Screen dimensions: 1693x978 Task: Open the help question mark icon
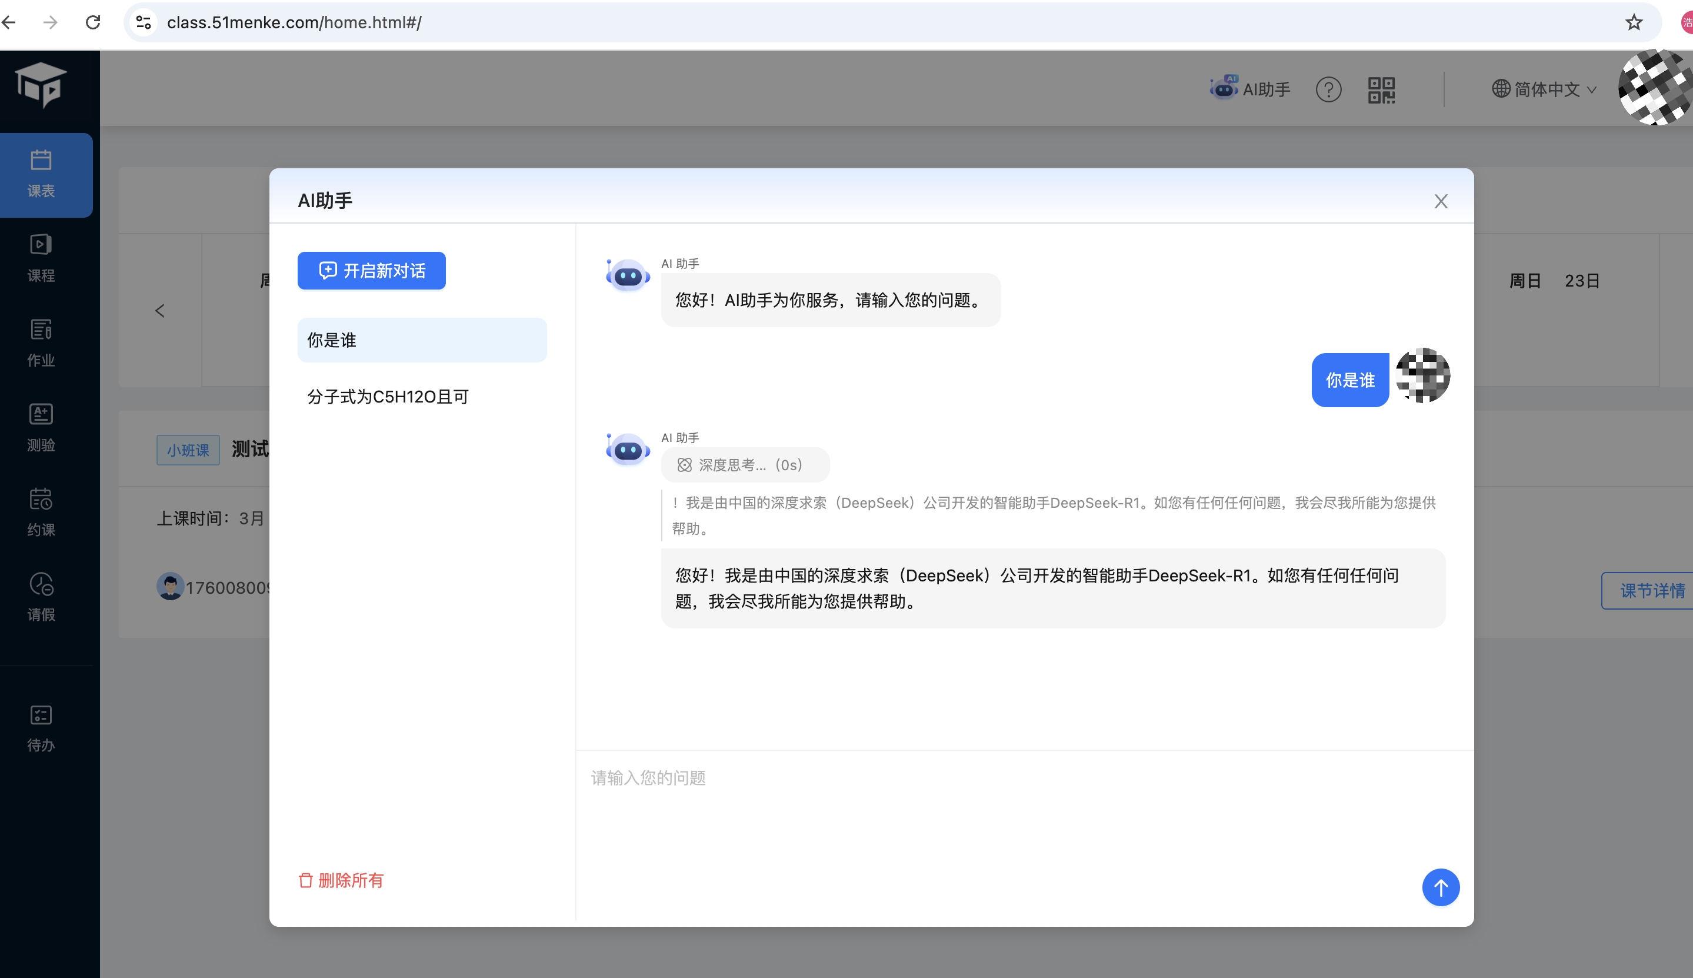[1328, 89]
